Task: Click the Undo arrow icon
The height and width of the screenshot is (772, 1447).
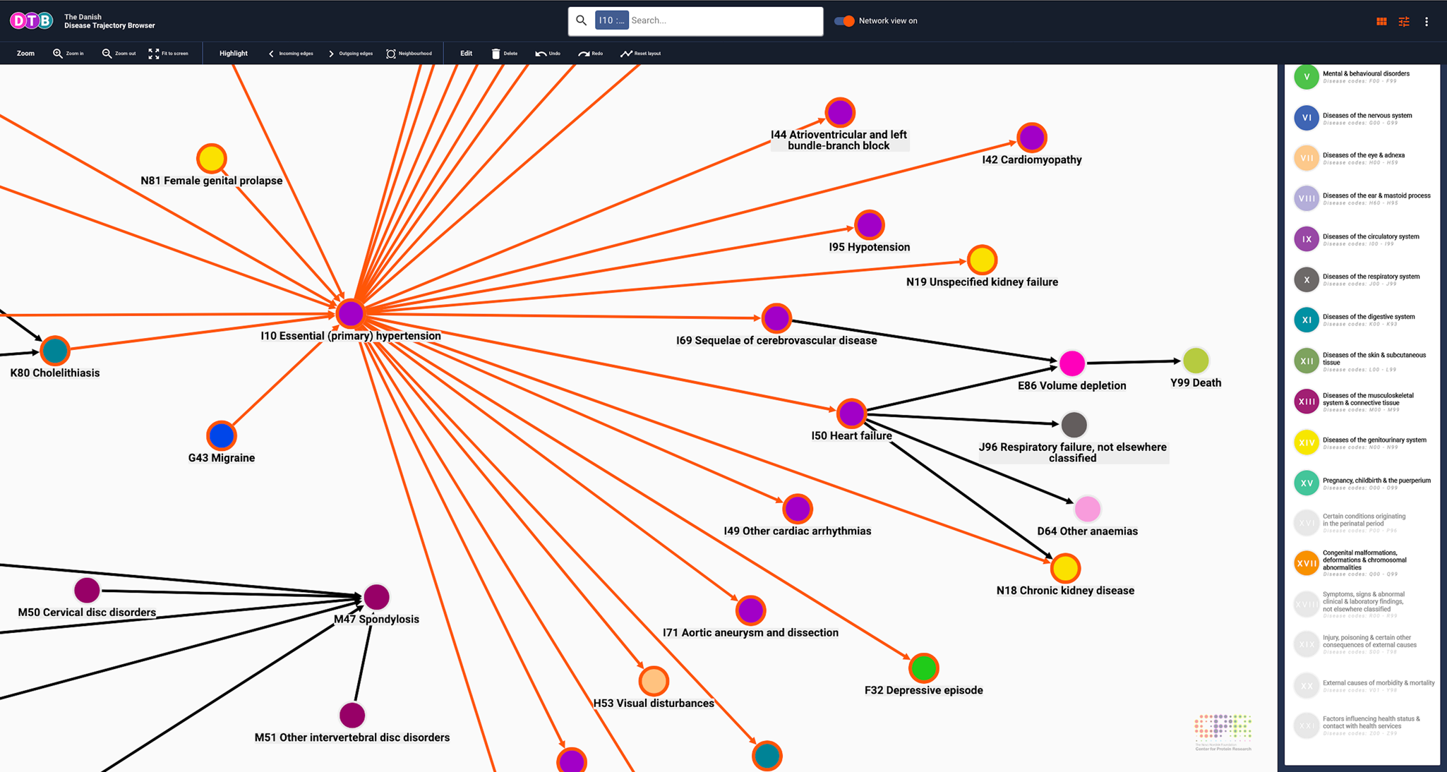Action: 541,54
